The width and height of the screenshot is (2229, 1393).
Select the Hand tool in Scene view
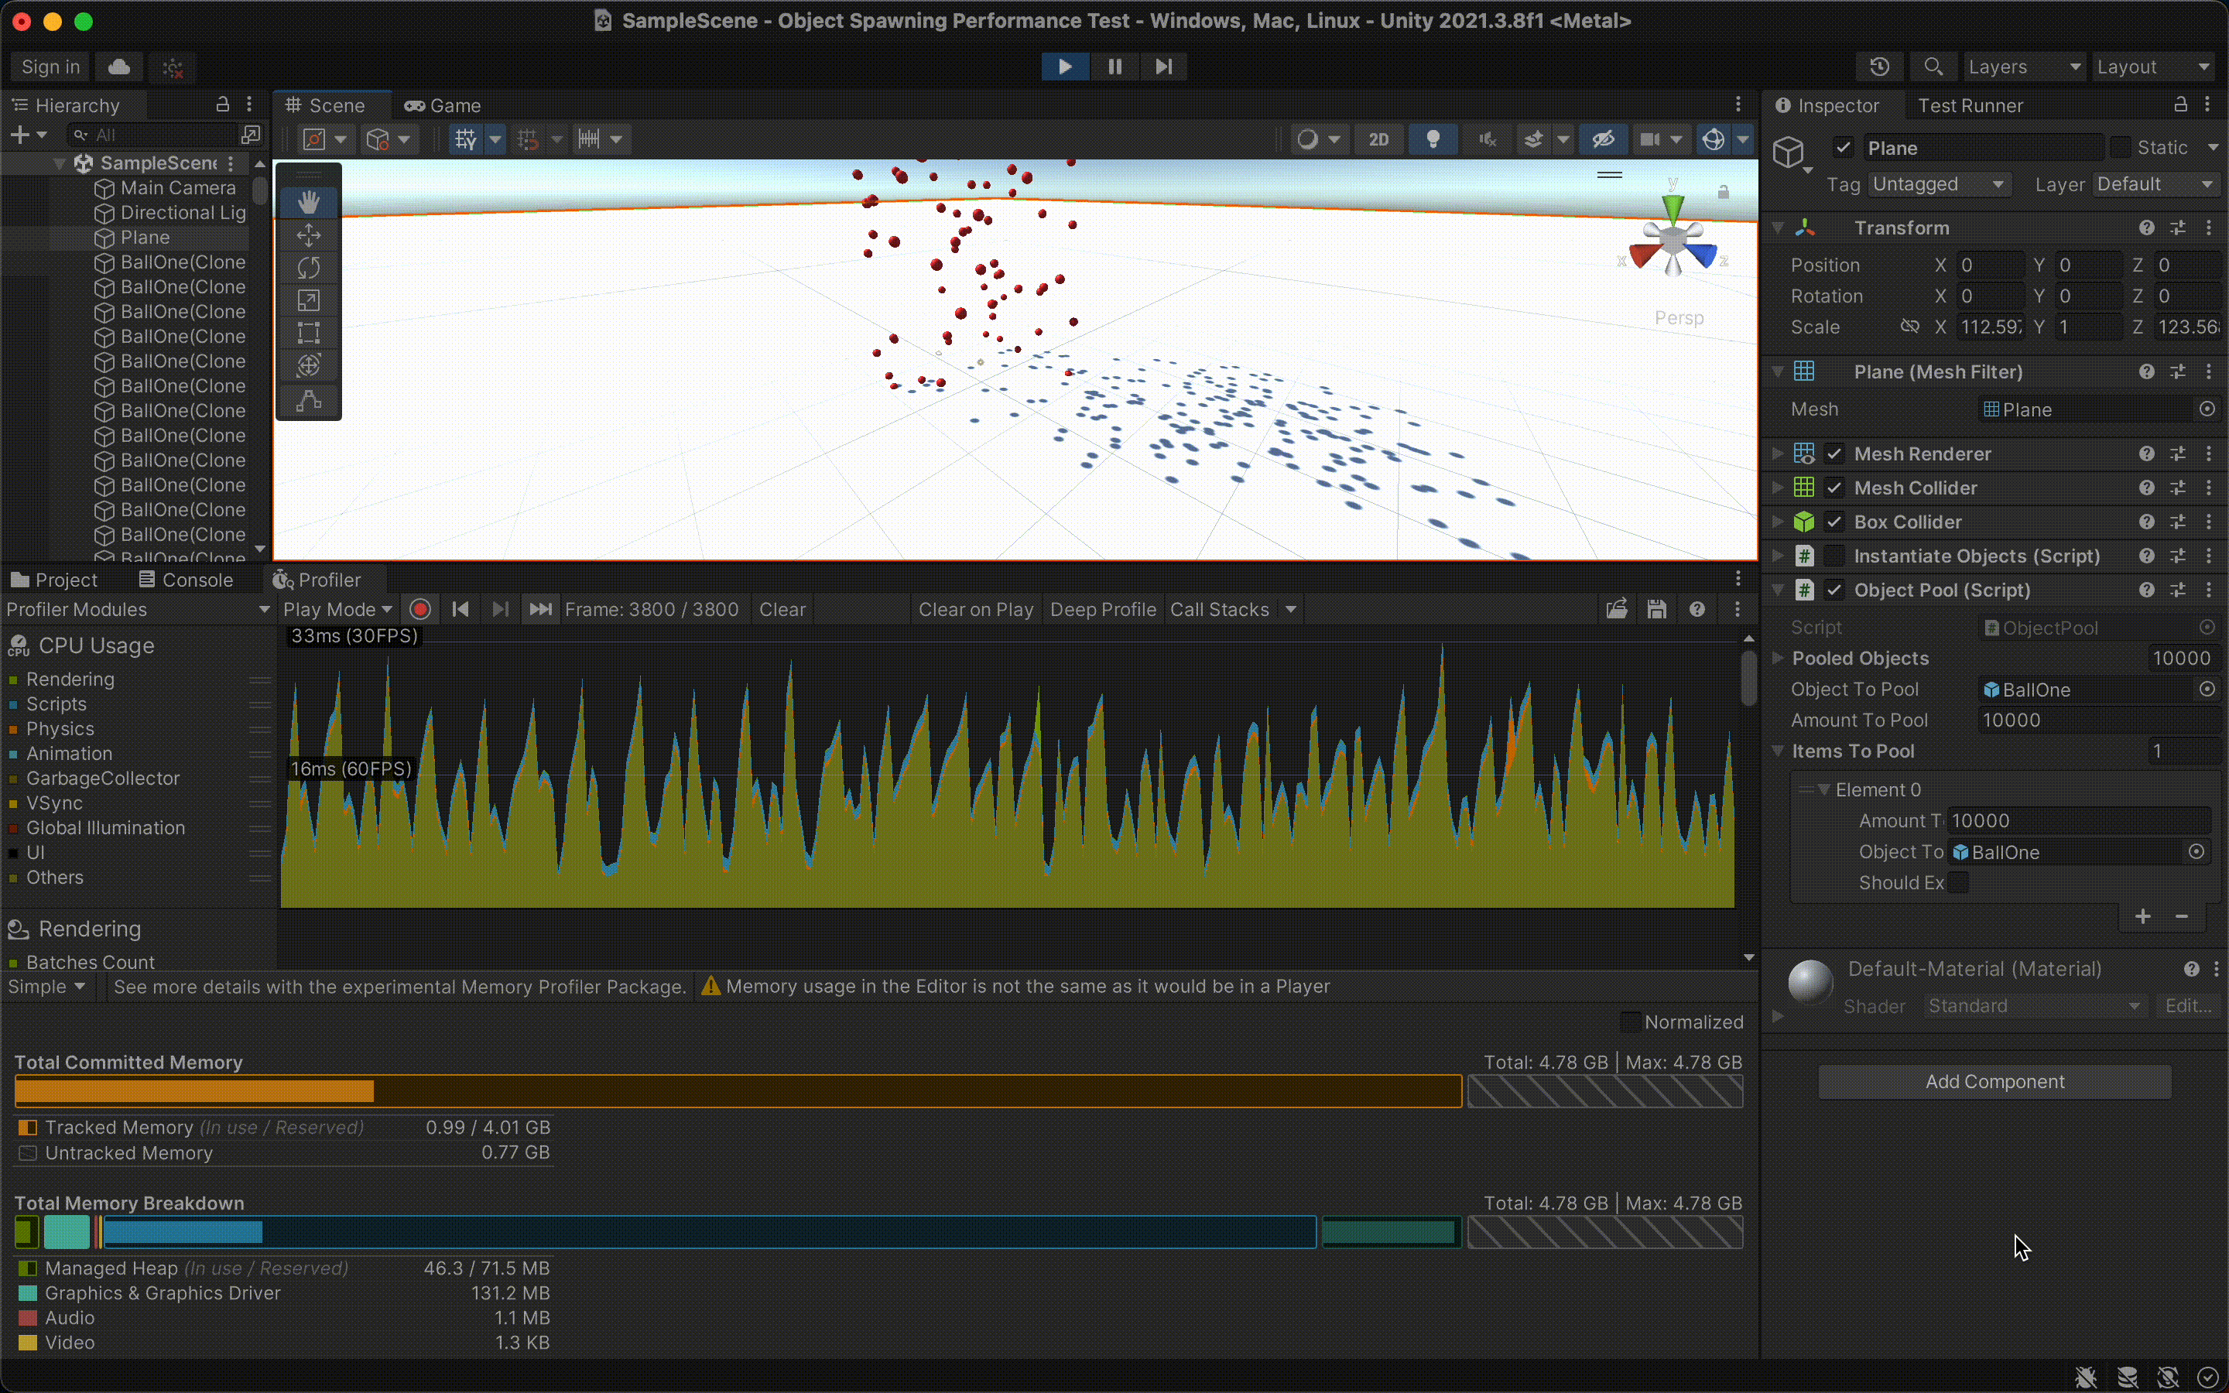pyautogui.click(x=309, y=202)
